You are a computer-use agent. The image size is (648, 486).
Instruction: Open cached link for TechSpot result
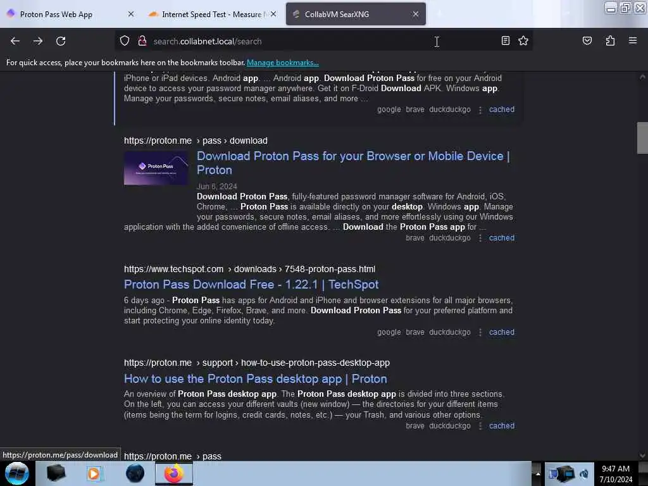502,332
